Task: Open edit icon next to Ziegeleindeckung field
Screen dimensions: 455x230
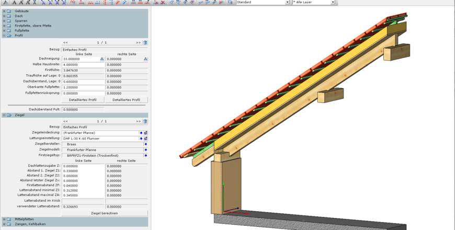Action: 146,133
